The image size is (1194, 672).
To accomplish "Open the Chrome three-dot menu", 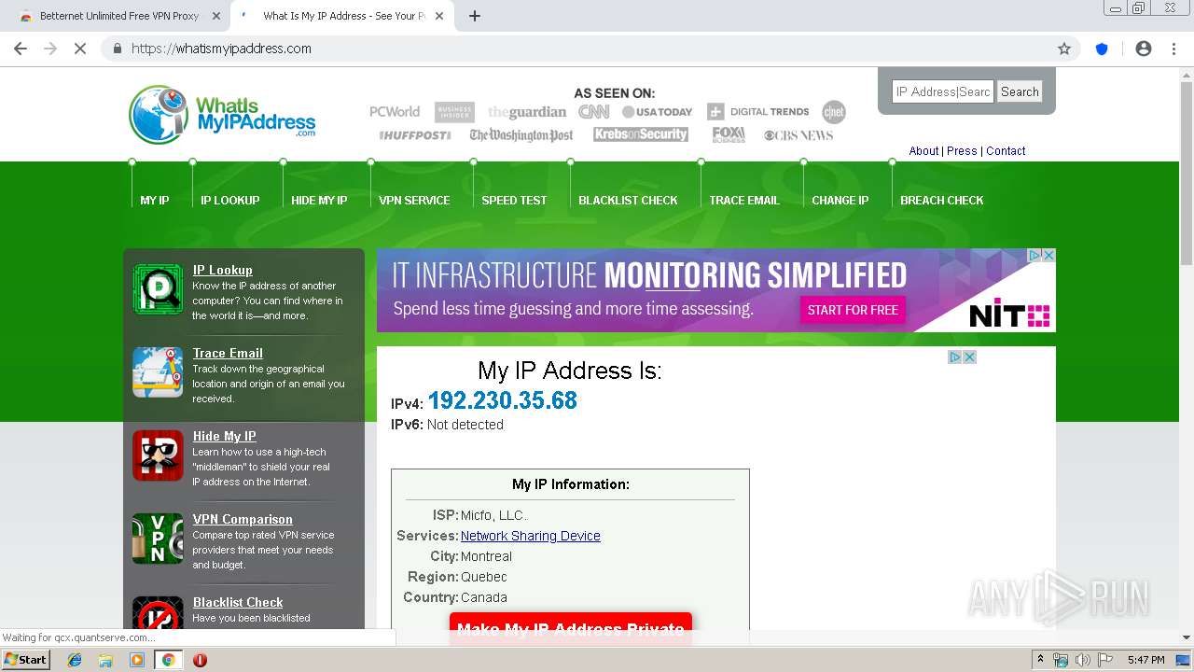I will (x=1174, y=49).
